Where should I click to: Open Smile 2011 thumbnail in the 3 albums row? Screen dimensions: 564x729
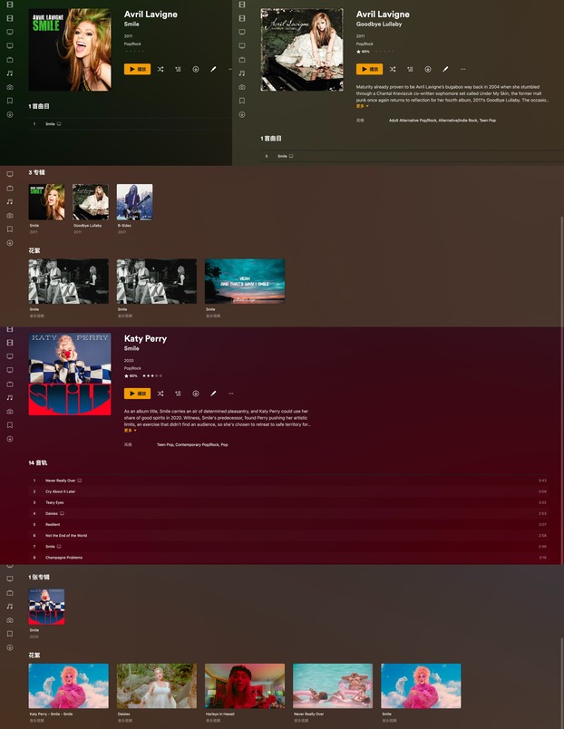pyautogui.click(x=46, y=202)
